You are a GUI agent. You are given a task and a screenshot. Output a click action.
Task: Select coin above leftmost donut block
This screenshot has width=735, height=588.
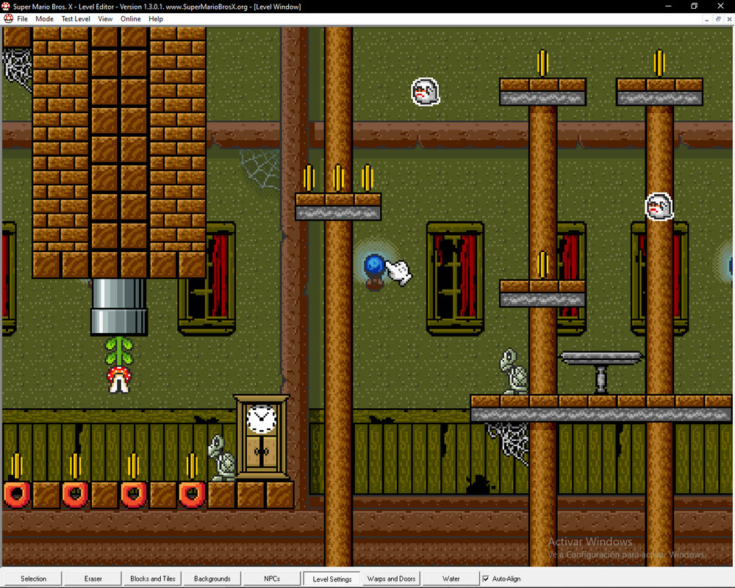point(17,466)
